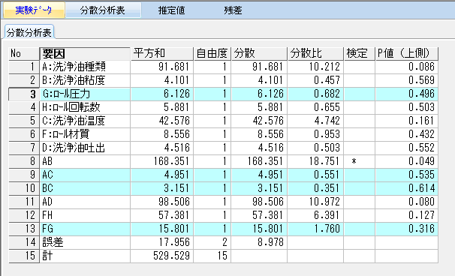Image resolution: width=455 pixels, height=276 pixels.
Task: Select the inner 分散分析表 sub-tab
Action: tap(29, 32)
